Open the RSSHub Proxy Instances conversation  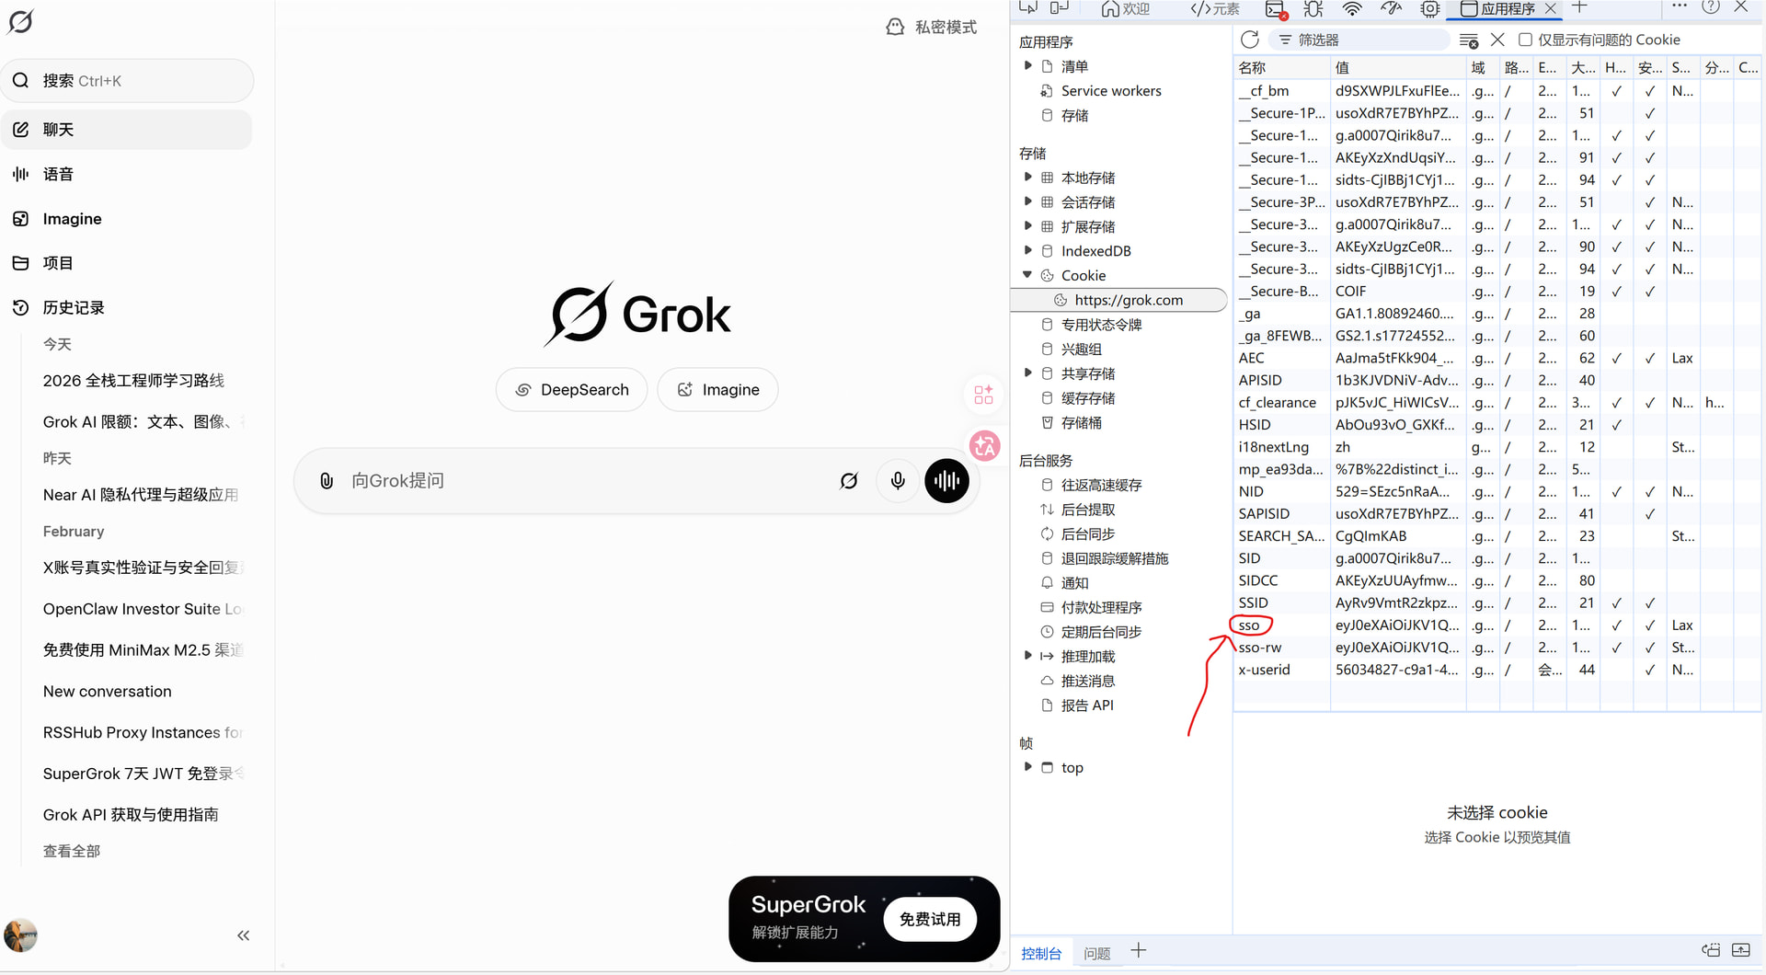pyautogui.click(x=143, y=732)
